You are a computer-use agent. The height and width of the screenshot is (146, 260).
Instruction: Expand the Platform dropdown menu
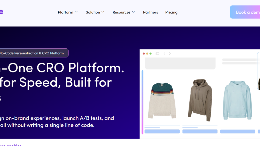click(x=68, y=12)
